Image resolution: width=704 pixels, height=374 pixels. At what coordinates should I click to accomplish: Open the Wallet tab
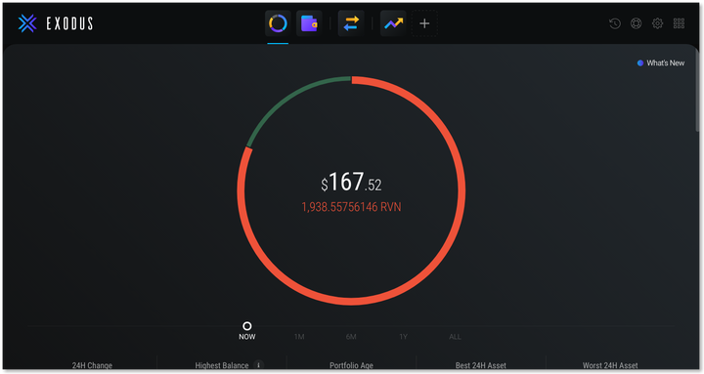(x=309, y=23)
